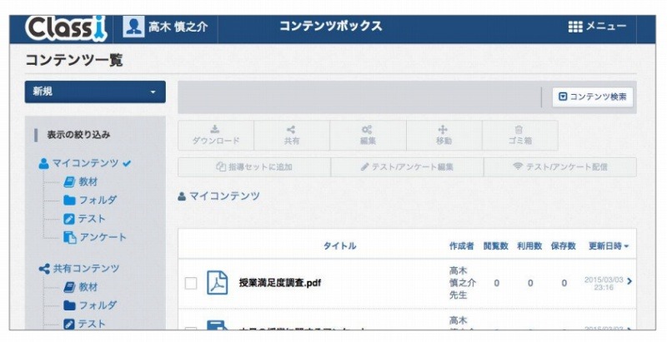Open the 授業満足度調査.pdf file title

click(x=280, y=283)
